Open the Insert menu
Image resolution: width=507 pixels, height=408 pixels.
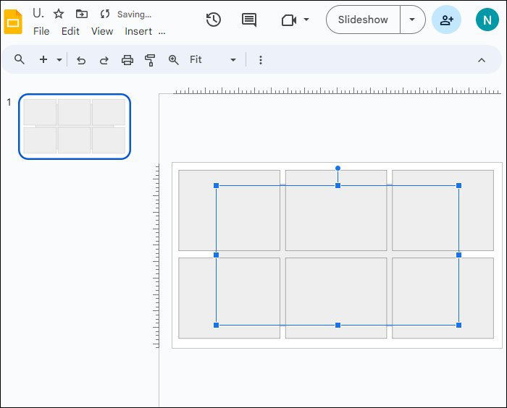click(138, 31)
